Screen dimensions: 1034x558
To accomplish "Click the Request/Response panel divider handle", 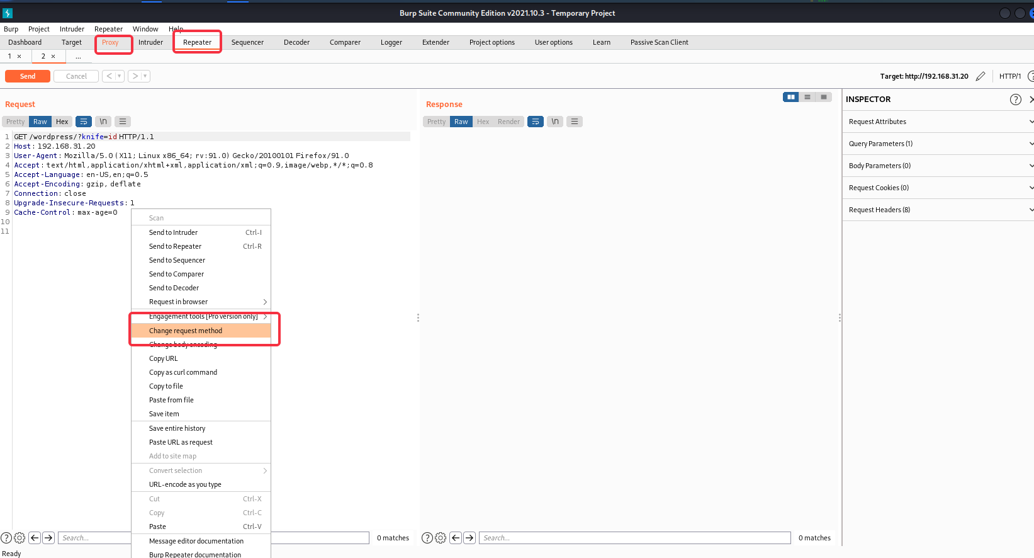I will (418, 318).
